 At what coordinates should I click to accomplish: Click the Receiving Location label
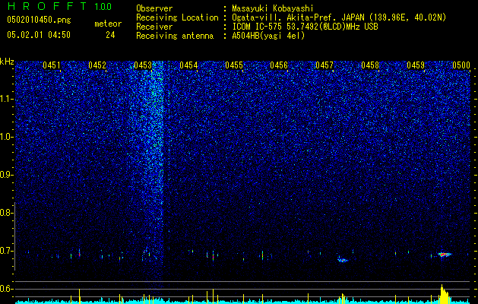177,17
